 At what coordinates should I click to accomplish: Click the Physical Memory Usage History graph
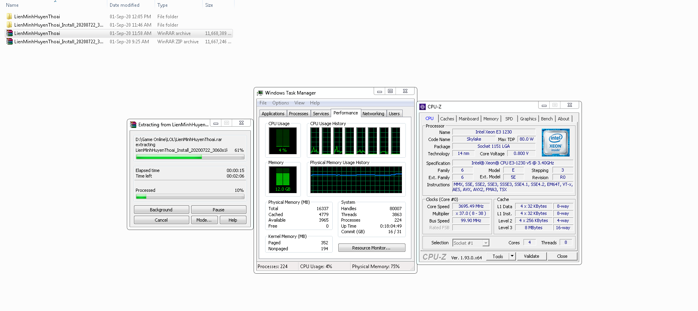[x=356, y=180]
